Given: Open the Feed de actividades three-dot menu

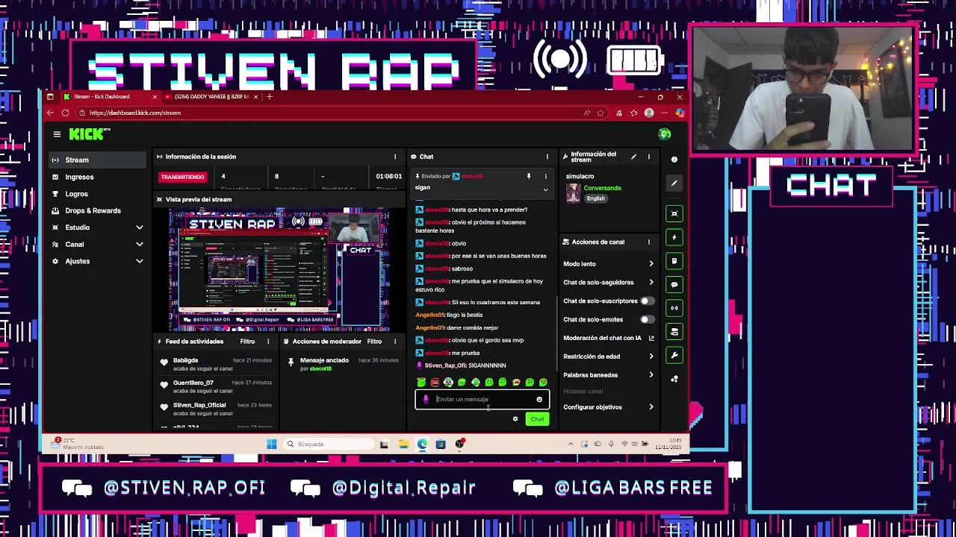Looking at the screenshot, I should tap(268, 342).
